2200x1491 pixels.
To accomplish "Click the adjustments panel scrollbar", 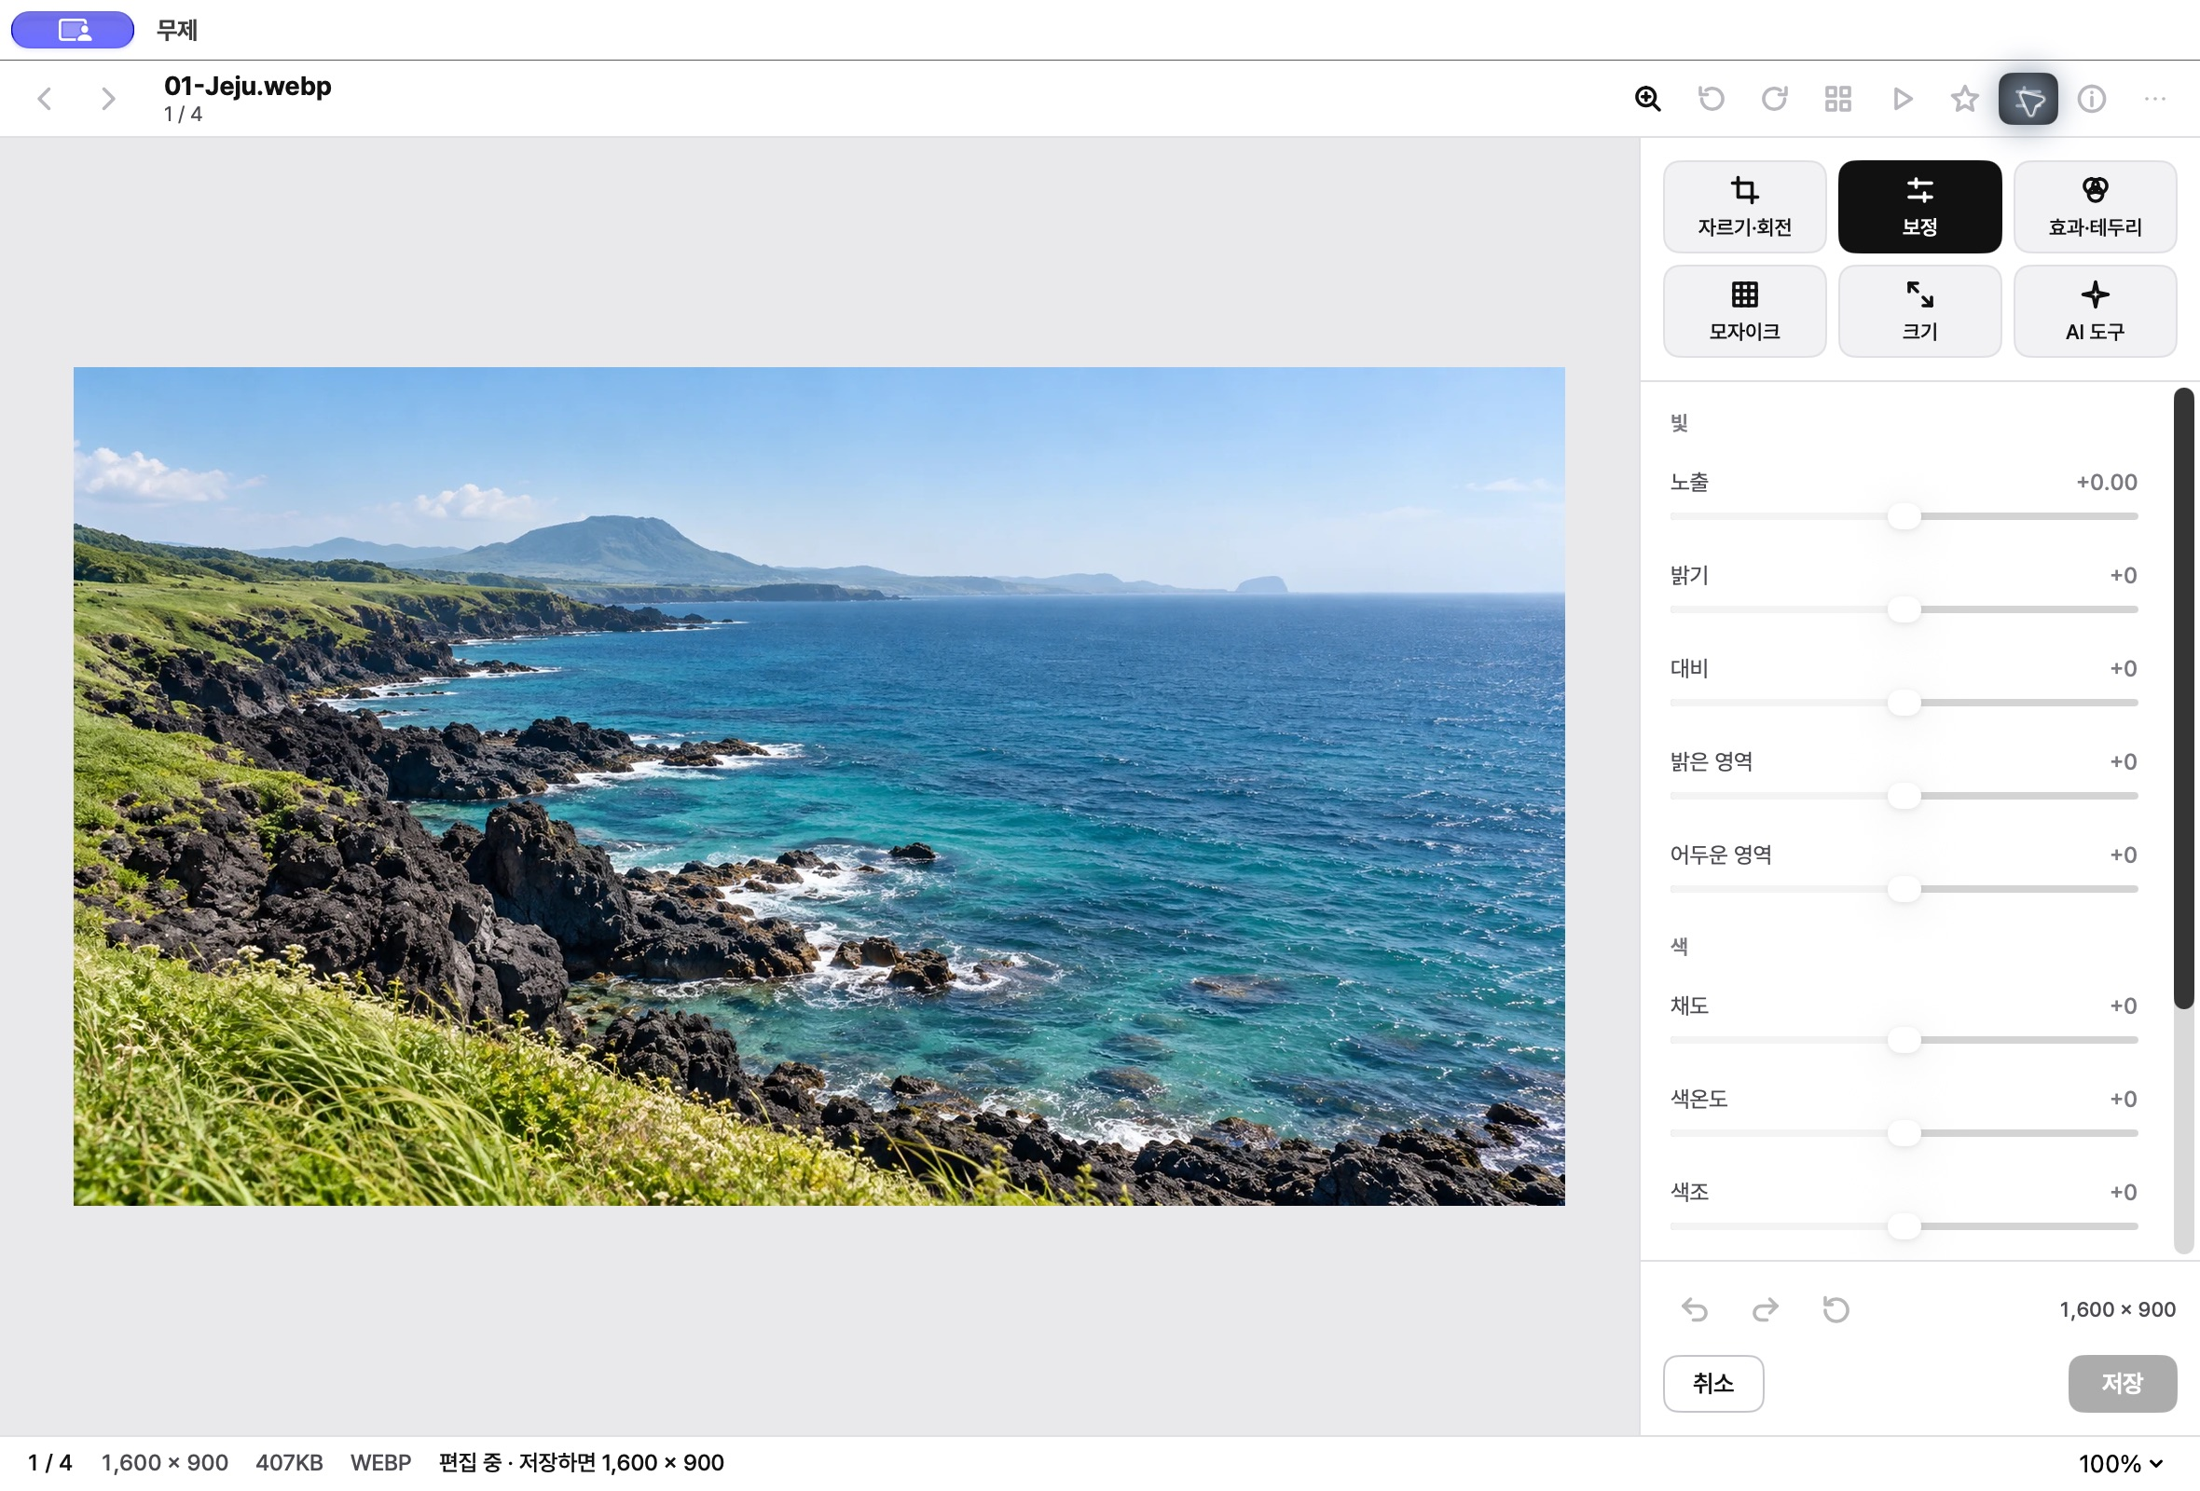I will click(2183, 698).
